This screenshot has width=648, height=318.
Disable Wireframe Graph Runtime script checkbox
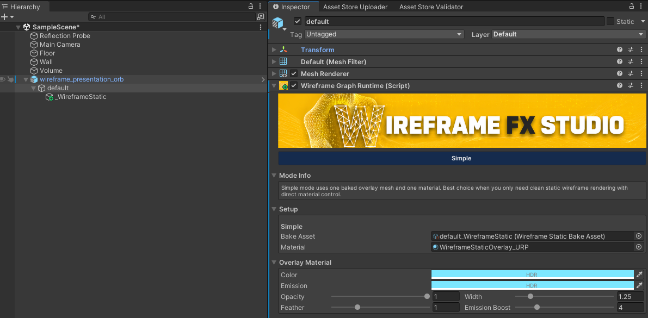294,85
